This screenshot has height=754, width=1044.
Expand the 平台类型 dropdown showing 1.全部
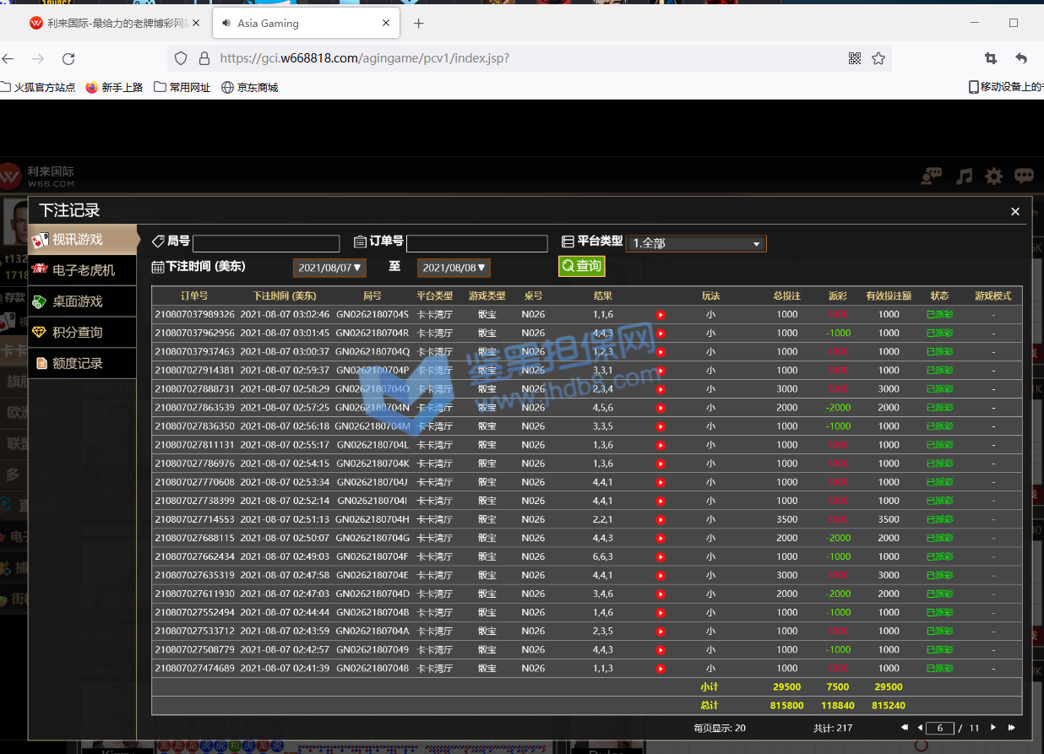696,243
